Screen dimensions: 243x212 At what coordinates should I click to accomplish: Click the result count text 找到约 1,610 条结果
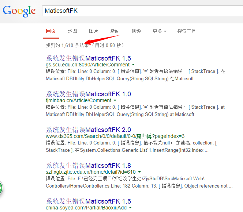(67, 45)
